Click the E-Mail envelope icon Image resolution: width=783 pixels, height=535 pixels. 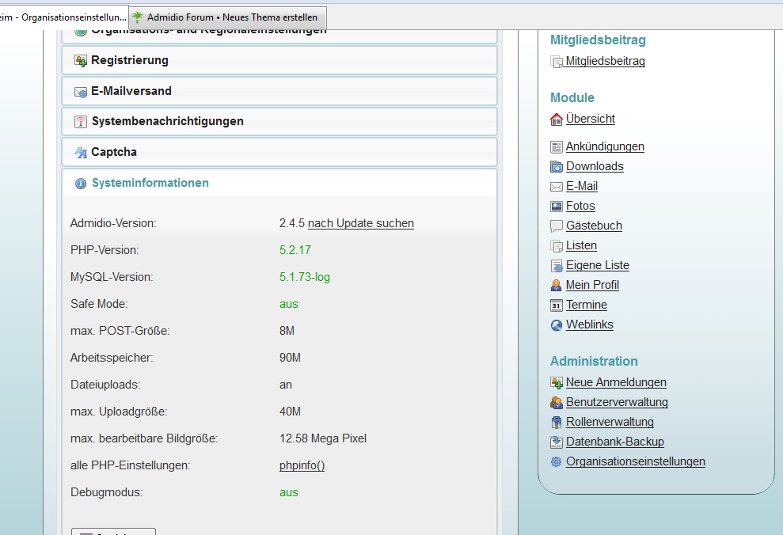[557, 187]
